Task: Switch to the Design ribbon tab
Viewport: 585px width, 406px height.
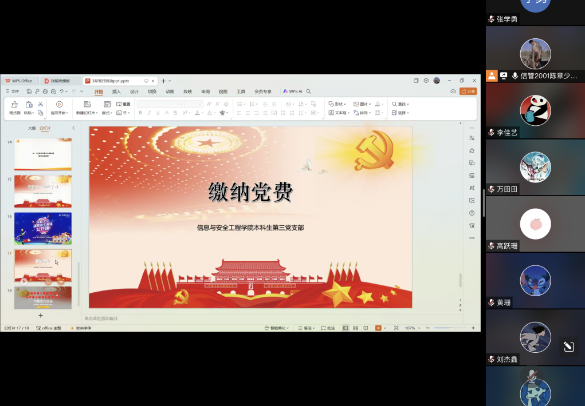Action: click(134, 91)
